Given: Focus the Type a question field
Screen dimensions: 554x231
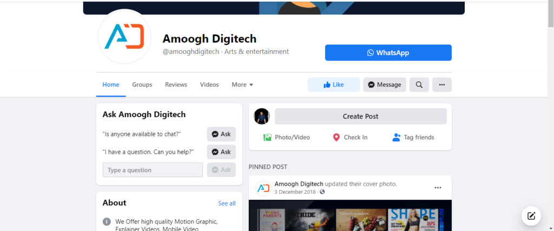Looking at the screenshot, I should click(x=153, y=170).
